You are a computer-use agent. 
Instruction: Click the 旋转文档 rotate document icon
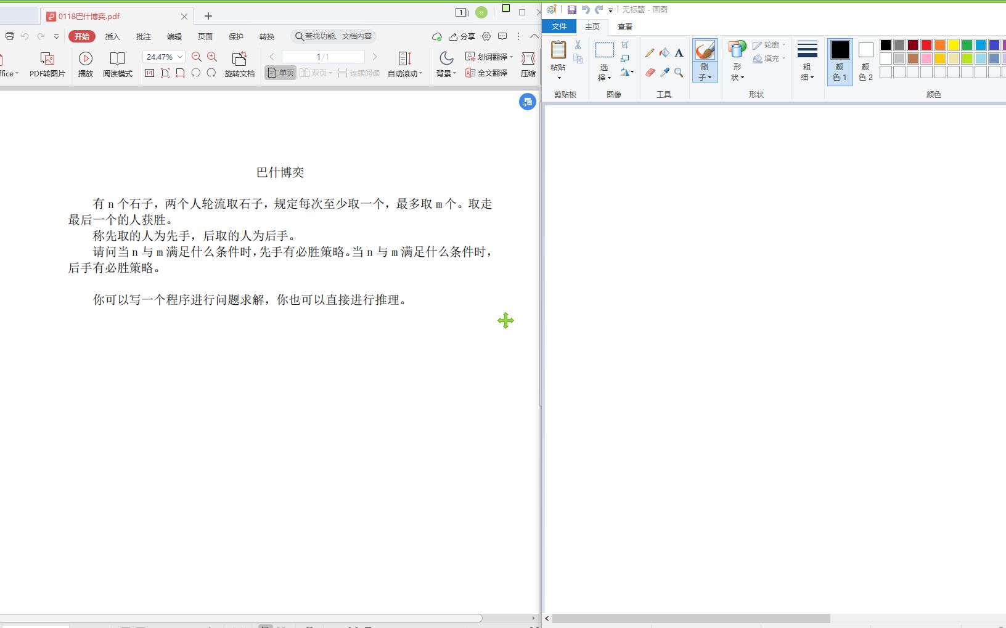[x=239, y=64]
